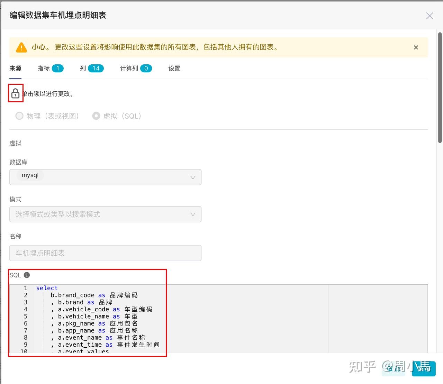Screen dimensions: 443x384
Task: Click the lock icon to enable editing
Action: (15, 93)
